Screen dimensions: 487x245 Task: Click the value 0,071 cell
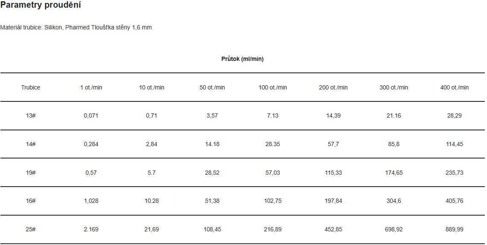point(91,115)
